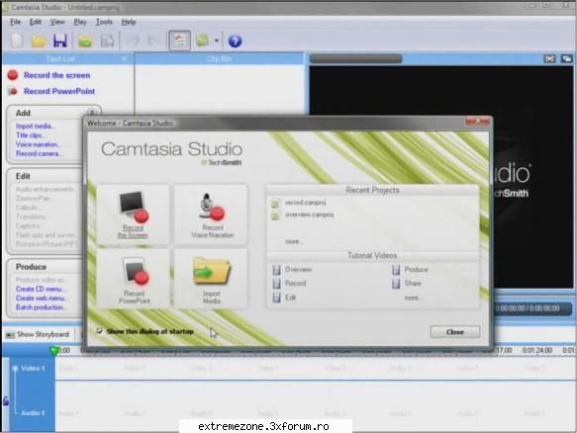The width and height of the screenshot is (577, 433).
Task: Click Record PowerPoint in Task List
Action: point(59,91)
